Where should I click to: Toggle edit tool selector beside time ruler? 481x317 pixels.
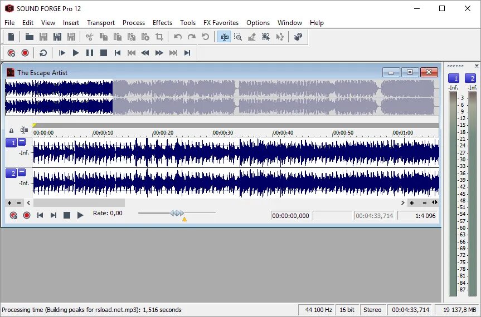(x=24, y=130)
